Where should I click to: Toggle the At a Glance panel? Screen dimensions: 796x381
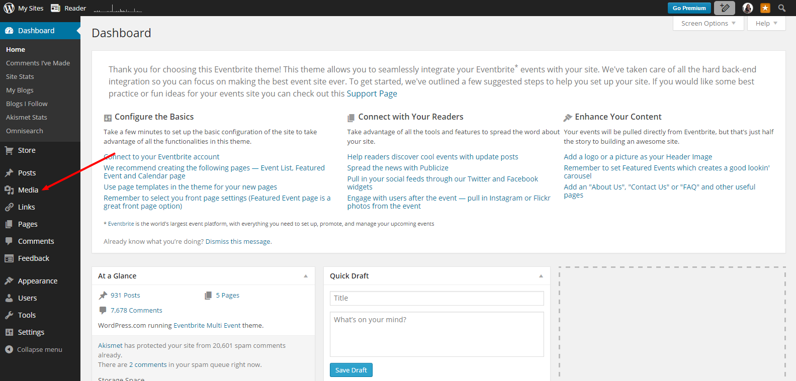pyautogui.click(x=306, y=276)
